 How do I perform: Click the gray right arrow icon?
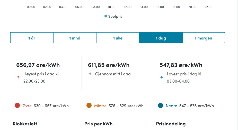coord(90,74)
